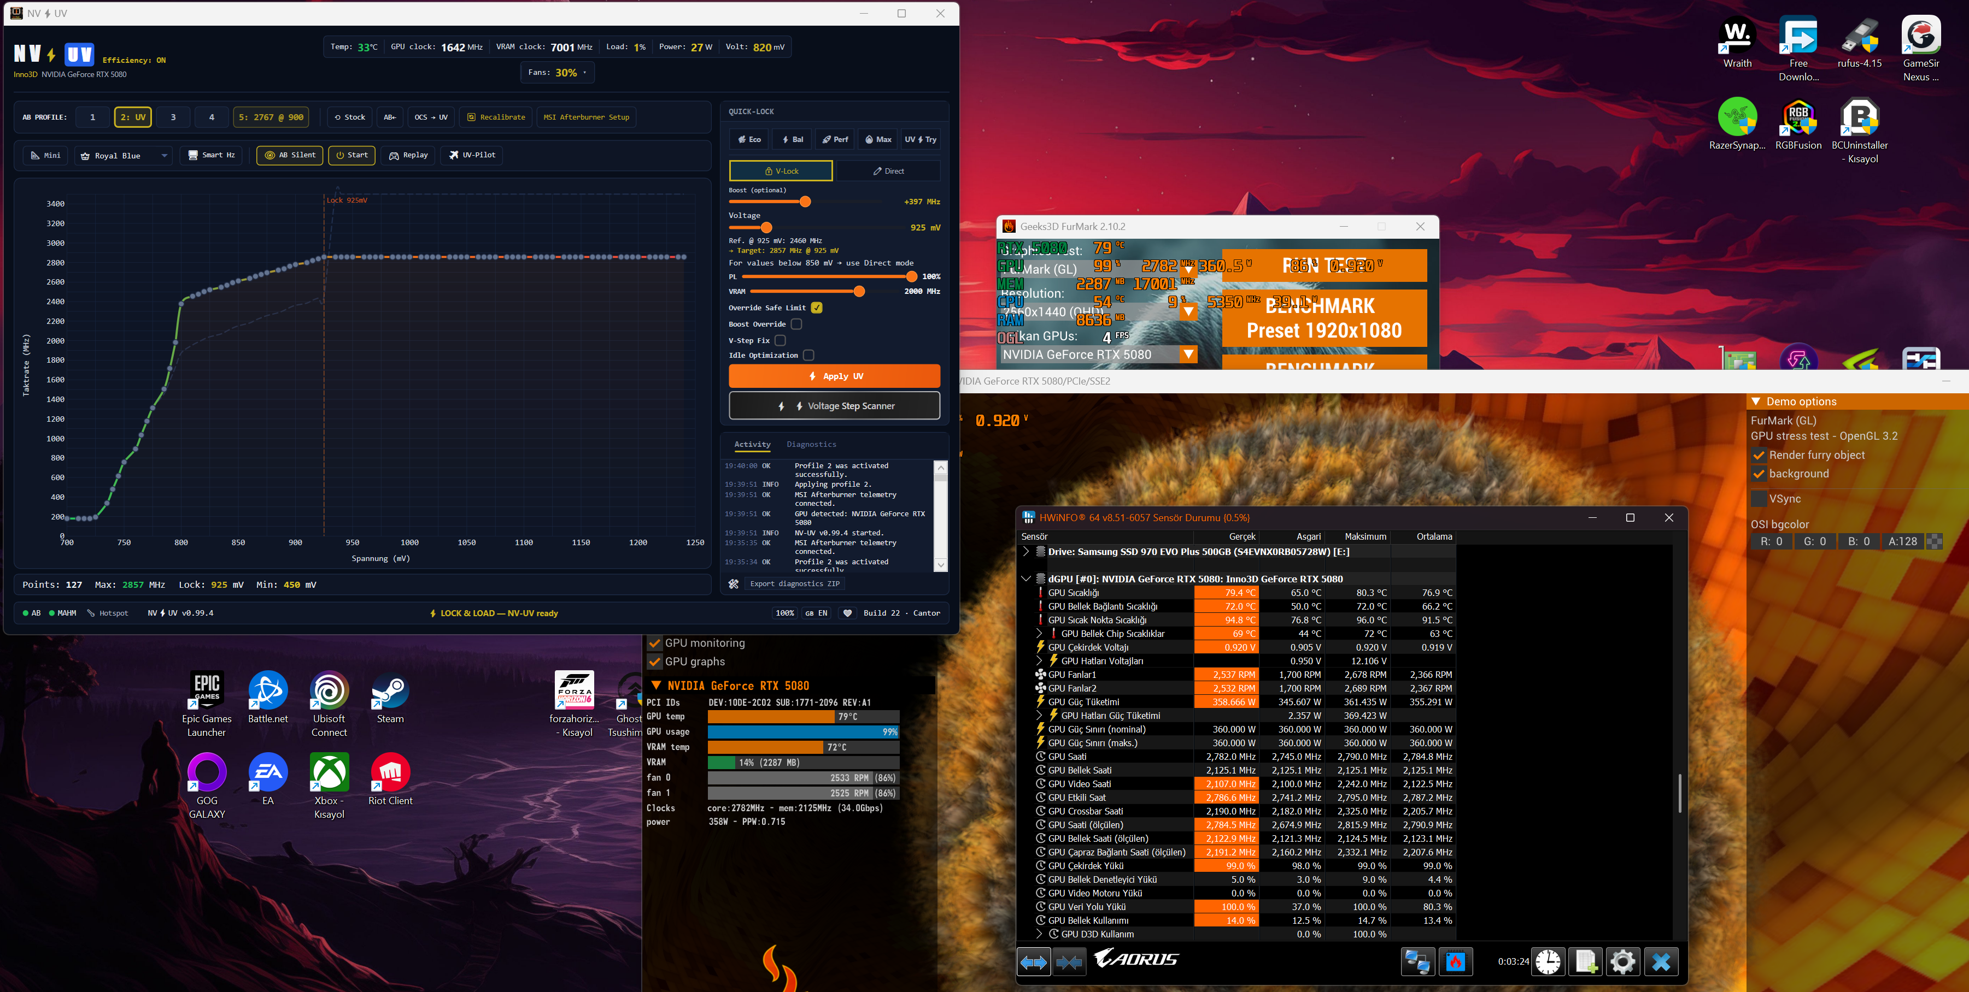Viewport: 1969px width, 992px height.
Task: Open the Royal Blue theme dropdown
Action: pos(123,156)
